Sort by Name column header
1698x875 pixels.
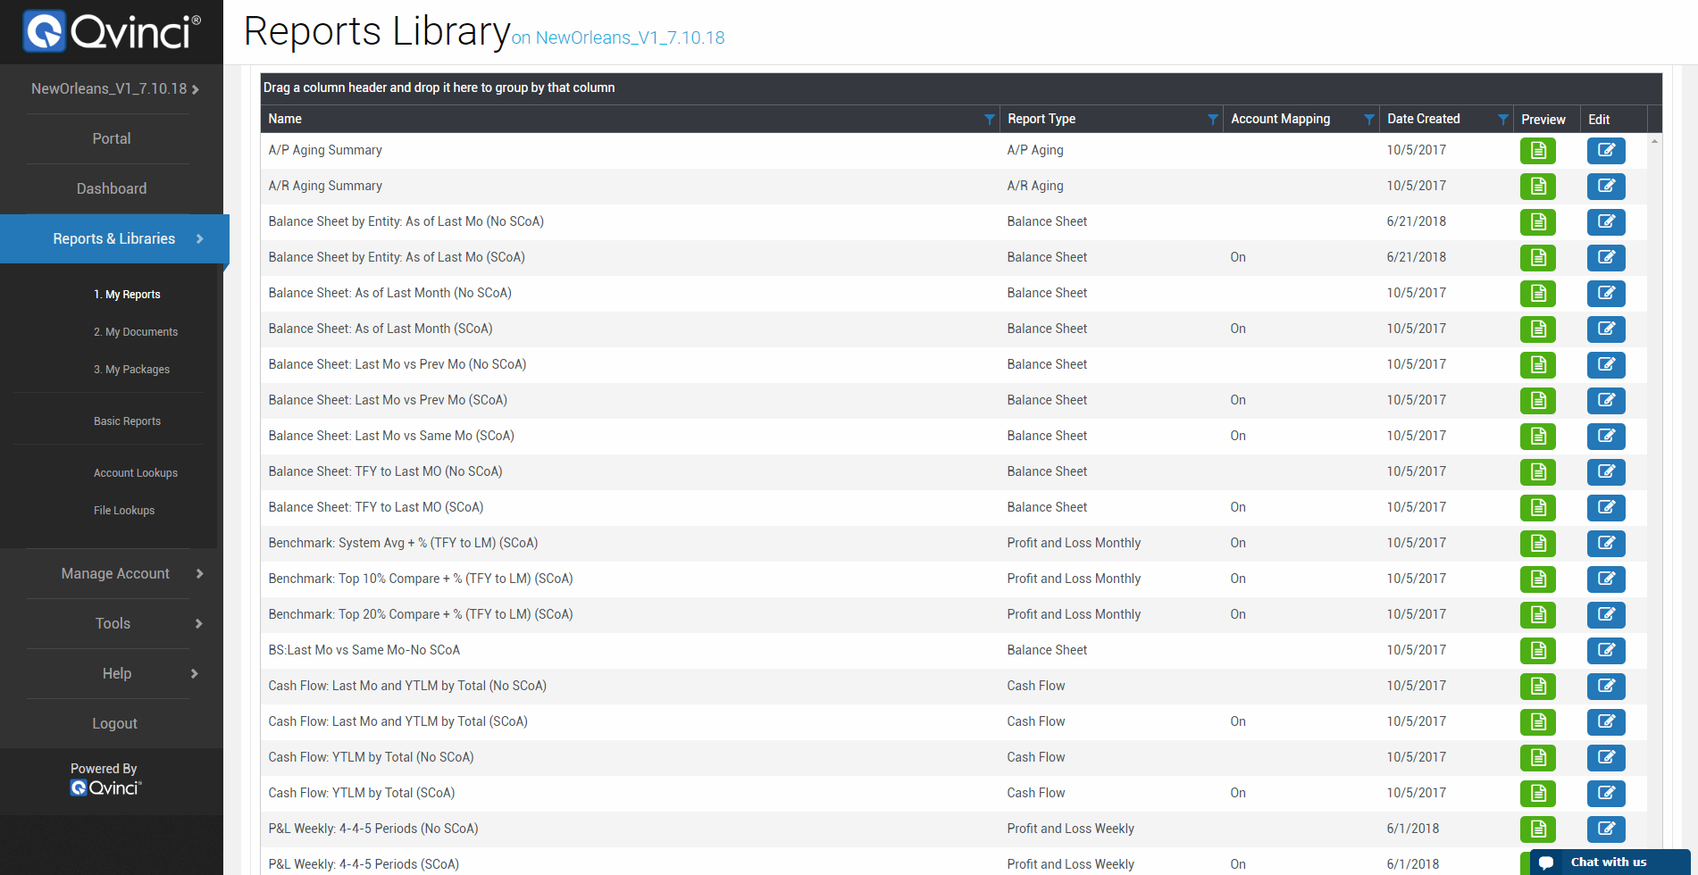point(285,120)
